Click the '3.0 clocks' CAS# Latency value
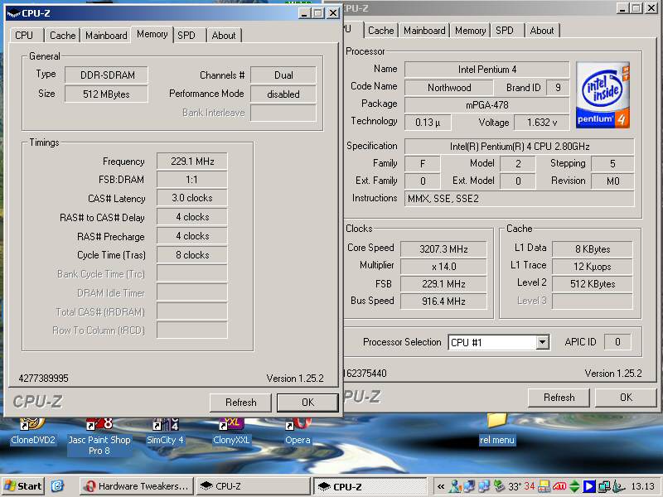Image resolution: width=663 pixels, height=497 pixels. [192, 198]
